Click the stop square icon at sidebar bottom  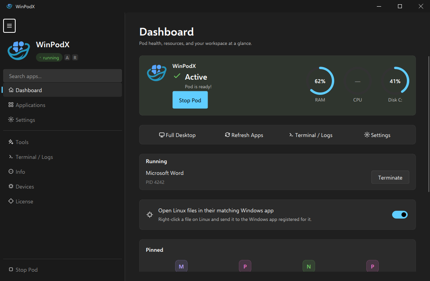click(x=11, y=269)
